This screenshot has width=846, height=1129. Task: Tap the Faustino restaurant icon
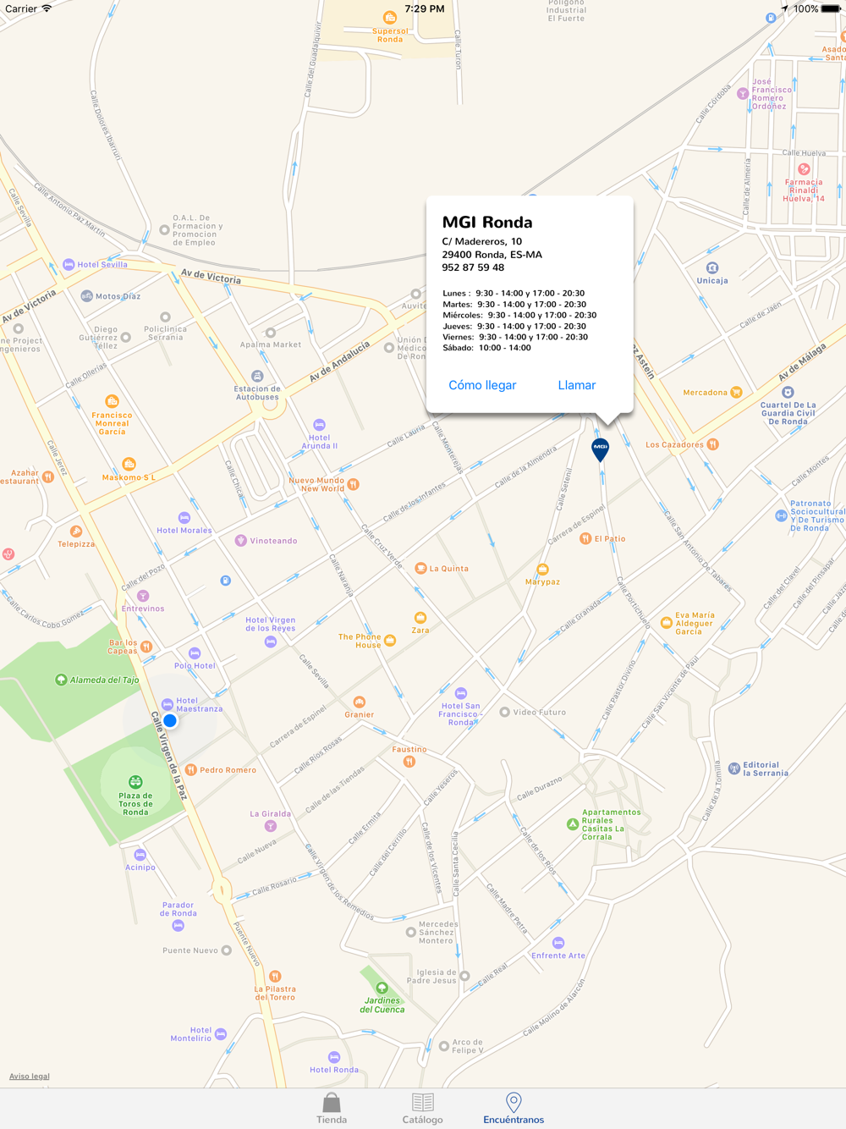coord(409,762)
